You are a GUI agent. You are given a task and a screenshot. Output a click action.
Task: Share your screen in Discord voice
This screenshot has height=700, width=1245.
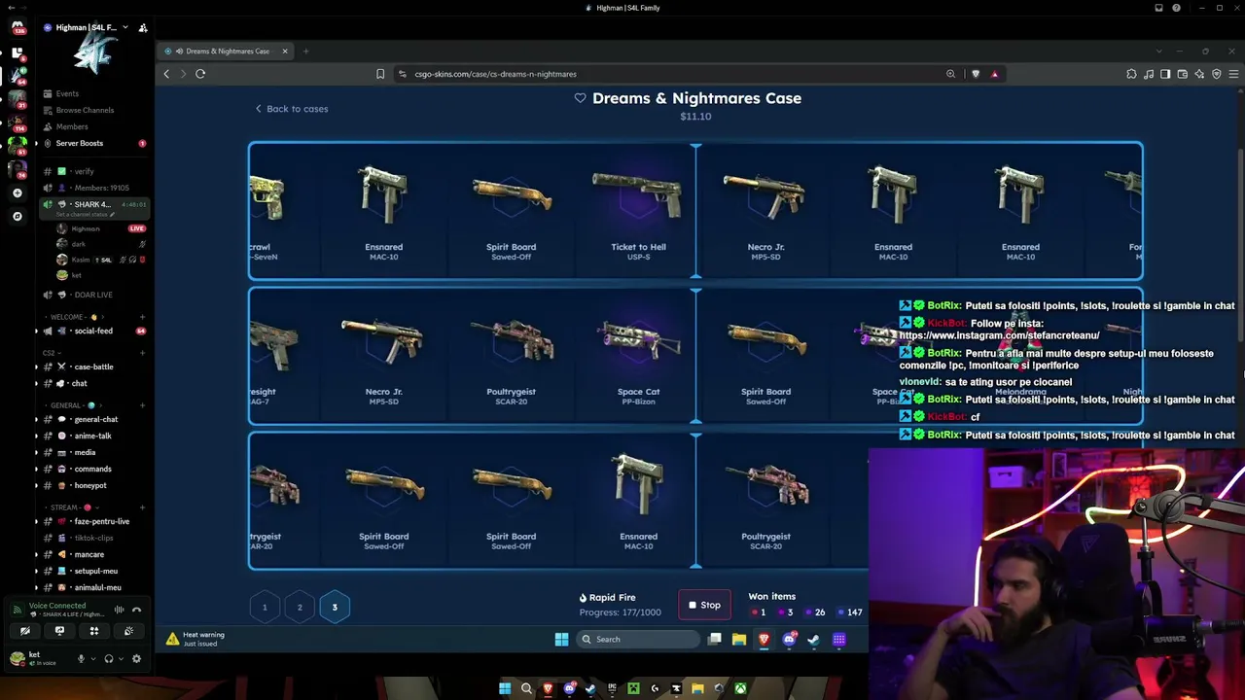pyautogui.click(x=59, y=631)
